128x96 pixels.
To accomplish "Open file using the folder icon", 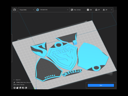I will coord(15,10).
